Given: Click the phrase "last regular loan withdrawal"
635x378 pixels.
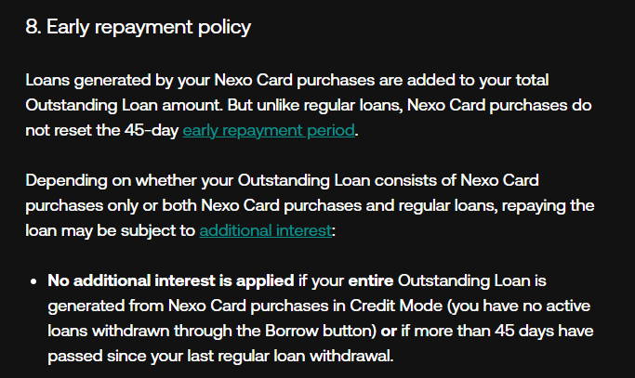Looking at the screenshot, I should pos(289,356).
